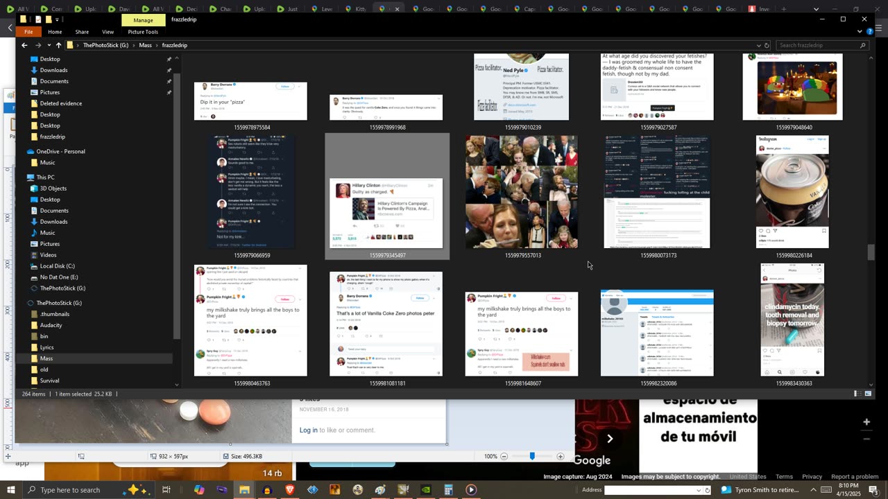Click File Explorer taskbar icon

click(244, 490)
